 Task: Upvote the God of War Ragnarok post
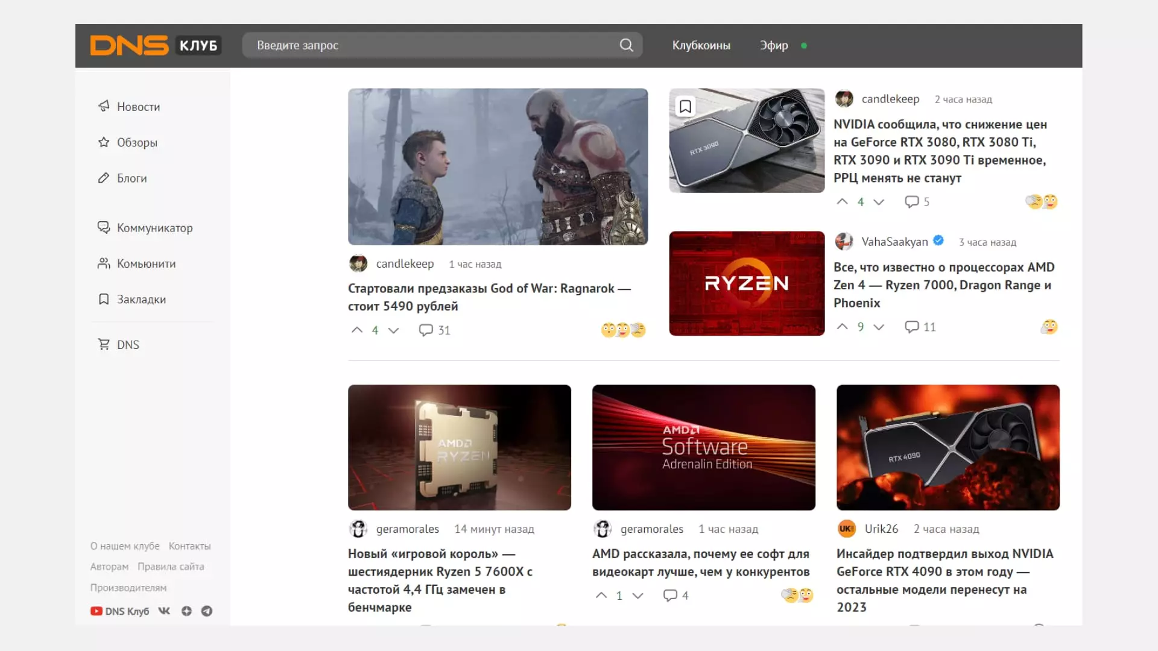[x=357, y=330]
